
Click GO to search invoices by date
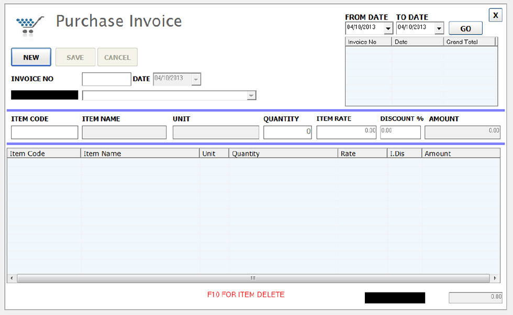(x=465, y=28)
